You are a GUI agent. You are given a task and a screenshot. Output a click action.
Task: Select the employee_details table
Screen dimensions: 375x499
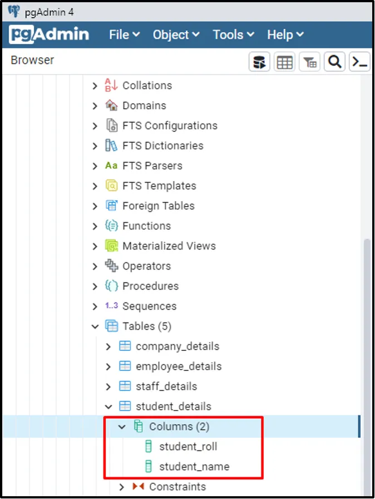point(179,366)
